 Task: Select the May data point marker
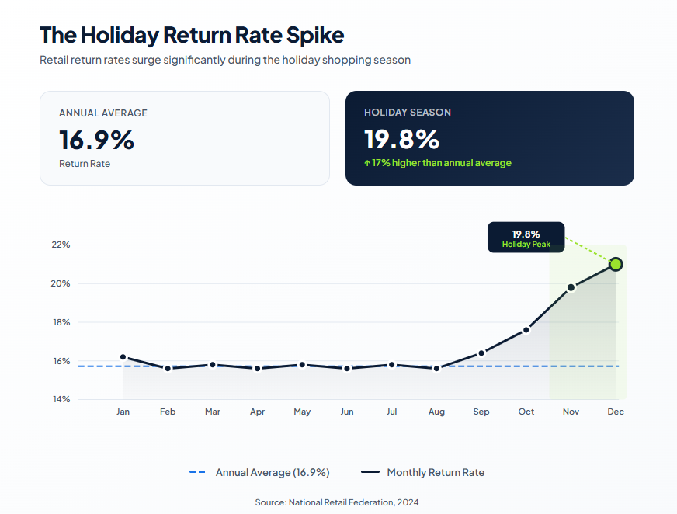302,365
